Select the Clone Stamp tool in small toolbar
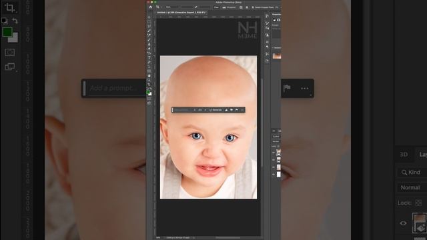The height and width of the screenshot is (240, 427). [149, 44]
